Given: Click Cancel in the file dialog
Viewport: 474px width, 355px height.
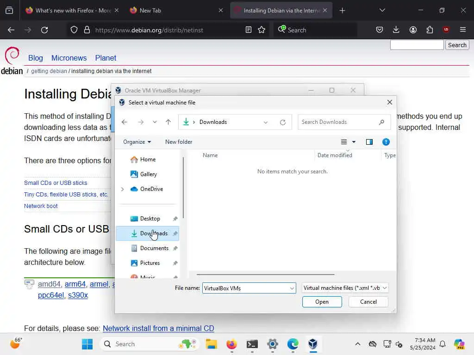Looking at the screenshot, I should coord(368,302).
